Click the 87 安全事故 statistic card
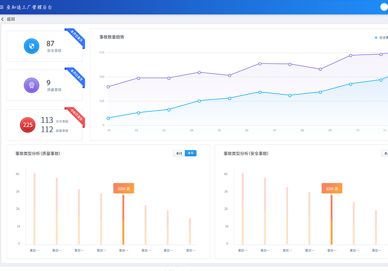388x271 pixels. tap(45, 46)
